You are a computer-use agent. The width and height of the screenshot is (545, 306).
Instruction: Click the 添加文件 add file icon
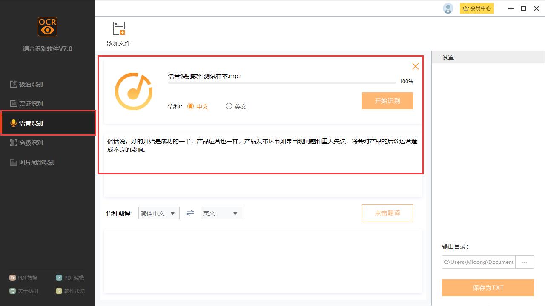pyautogui.click(x=118, y=28)
